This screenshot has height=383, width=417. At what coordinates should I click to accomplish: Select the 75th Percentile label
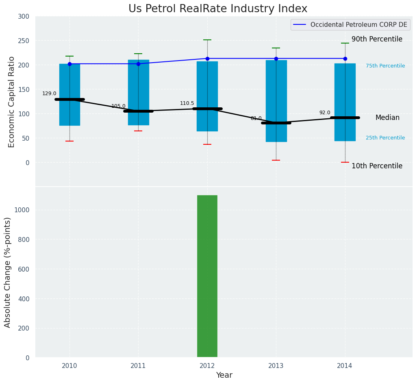point(385,66)
